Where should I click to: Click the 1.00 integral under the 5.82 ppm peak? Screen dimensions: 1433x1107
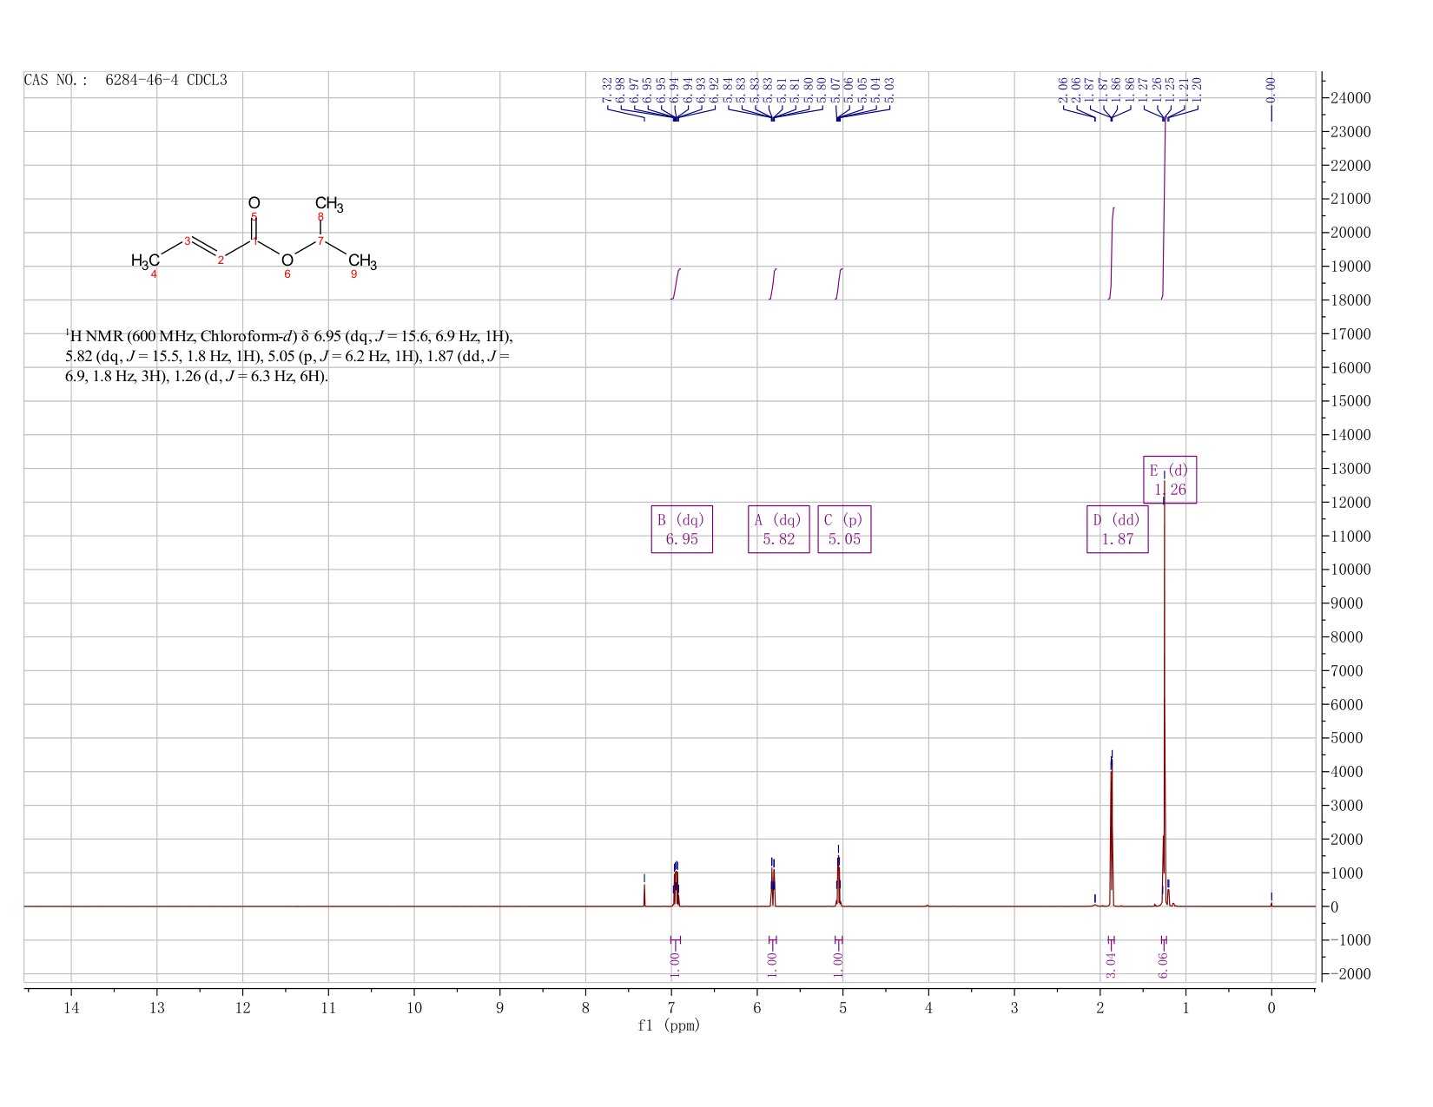tap(772, 965)
